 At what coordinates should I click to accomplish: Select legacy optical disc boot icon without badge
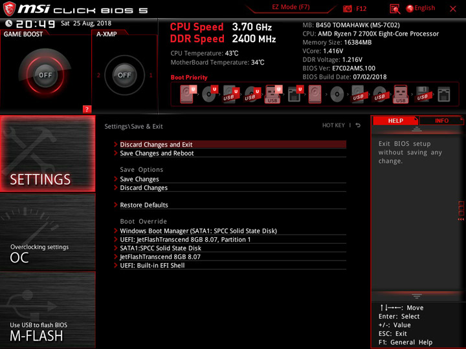point(337,94)
